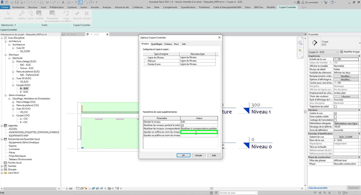Switch to the Murs tab in the dialog

pyautogui.click(x=176, y=44)
